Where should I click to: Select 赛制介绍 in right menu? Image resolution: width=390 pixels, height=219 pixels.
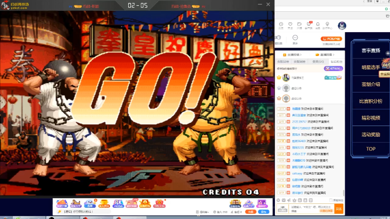(x=370, y=84)
